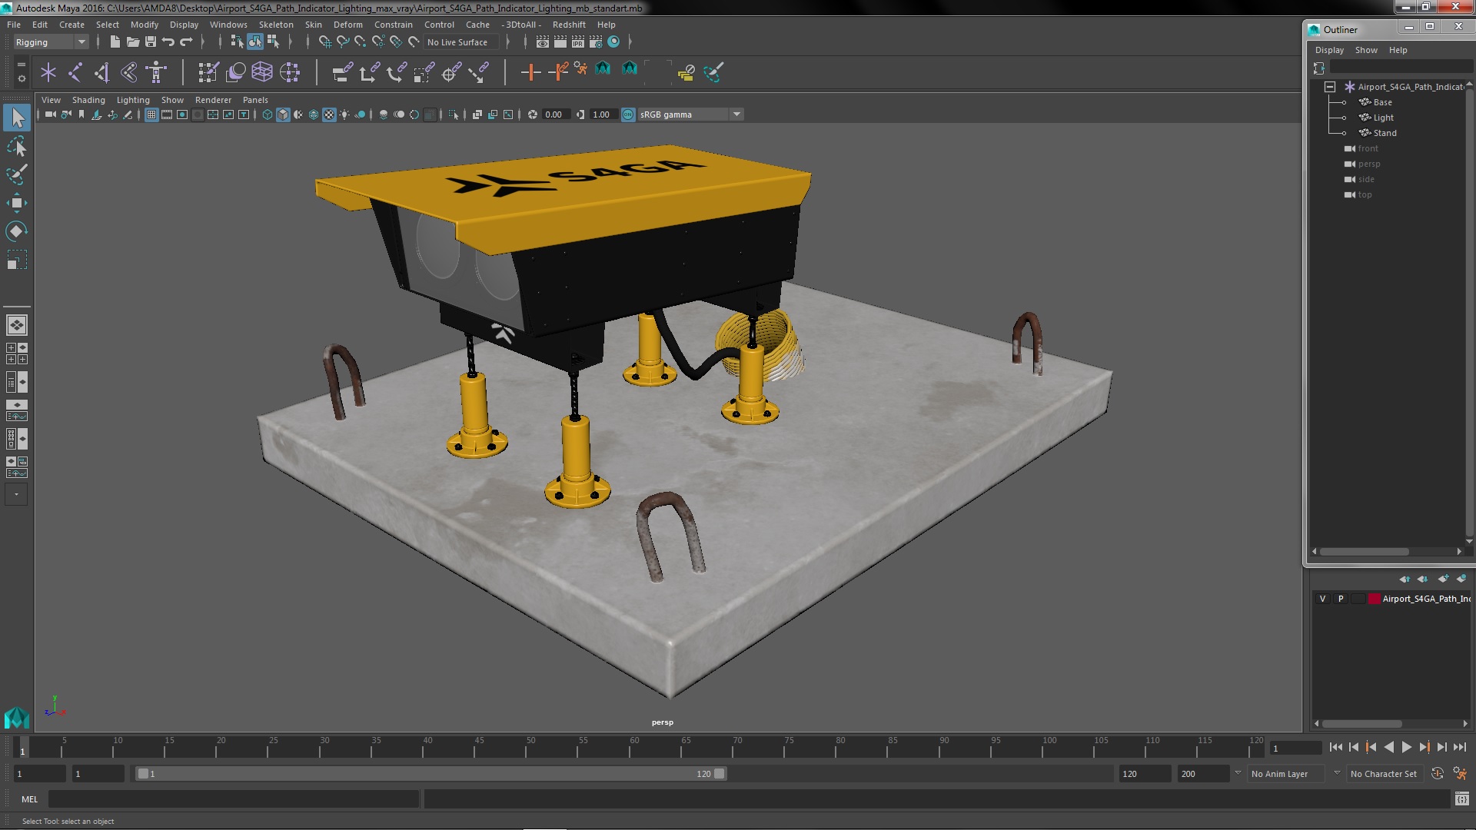Toggle auto keyframe button
Viewport: 1476px width, 830px height.
1437,774
